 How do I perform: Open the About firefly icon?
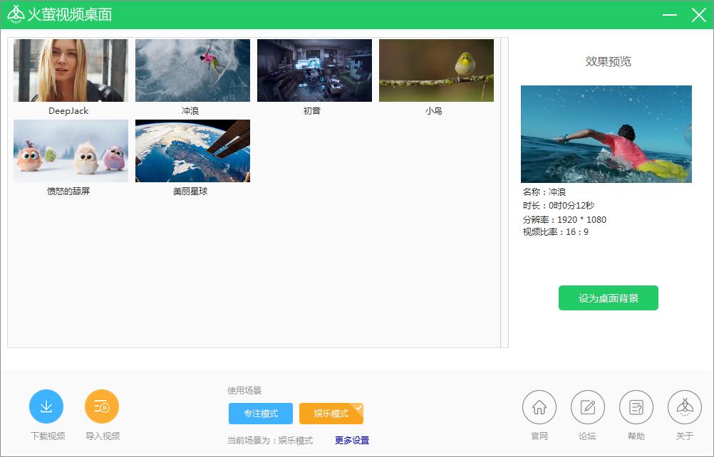point(684,407)
